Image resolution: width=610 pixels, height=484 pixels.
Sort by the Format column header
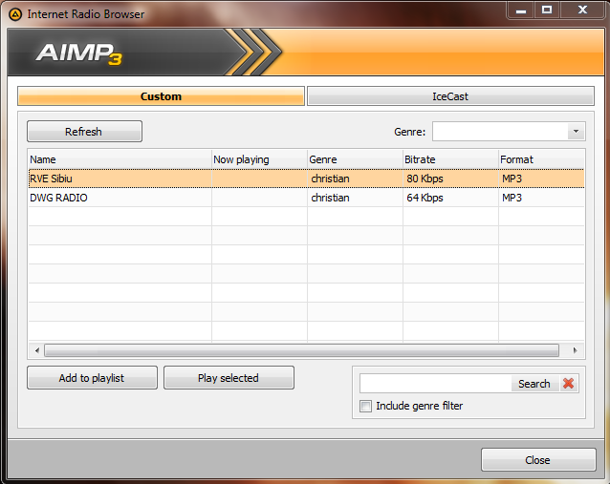(x=541, y=159)
